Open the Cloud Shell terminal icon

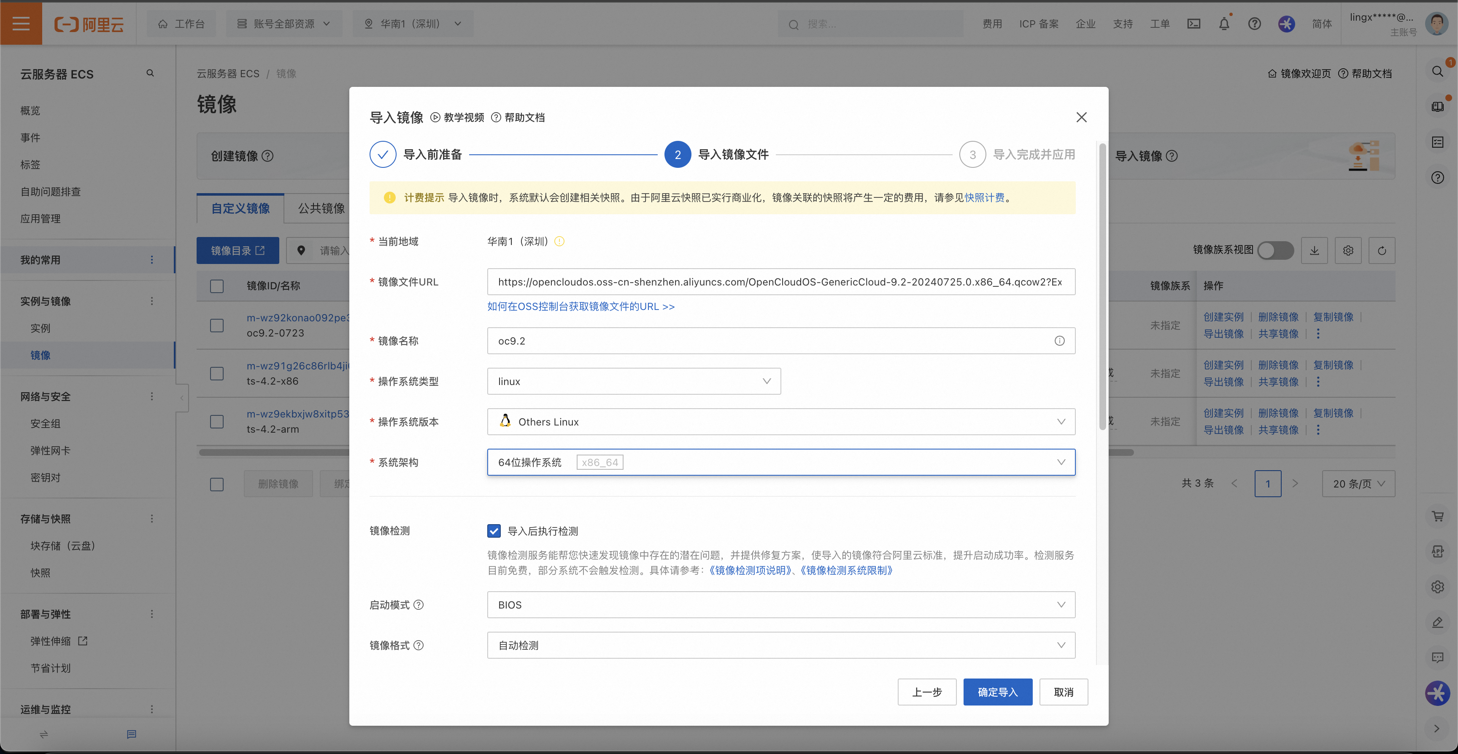coord(1193,24)
